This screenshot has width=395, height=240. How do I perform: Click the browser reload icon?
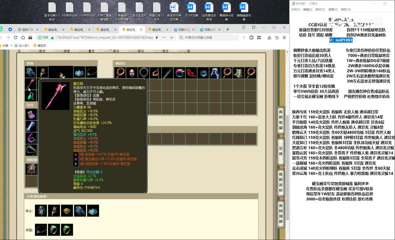tap(16, 38)
